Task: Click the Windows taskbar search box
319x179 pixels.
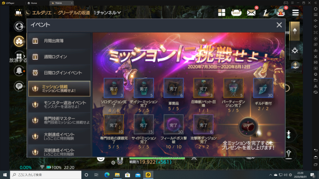Action: pyautogui.click(x=45, y=175)
